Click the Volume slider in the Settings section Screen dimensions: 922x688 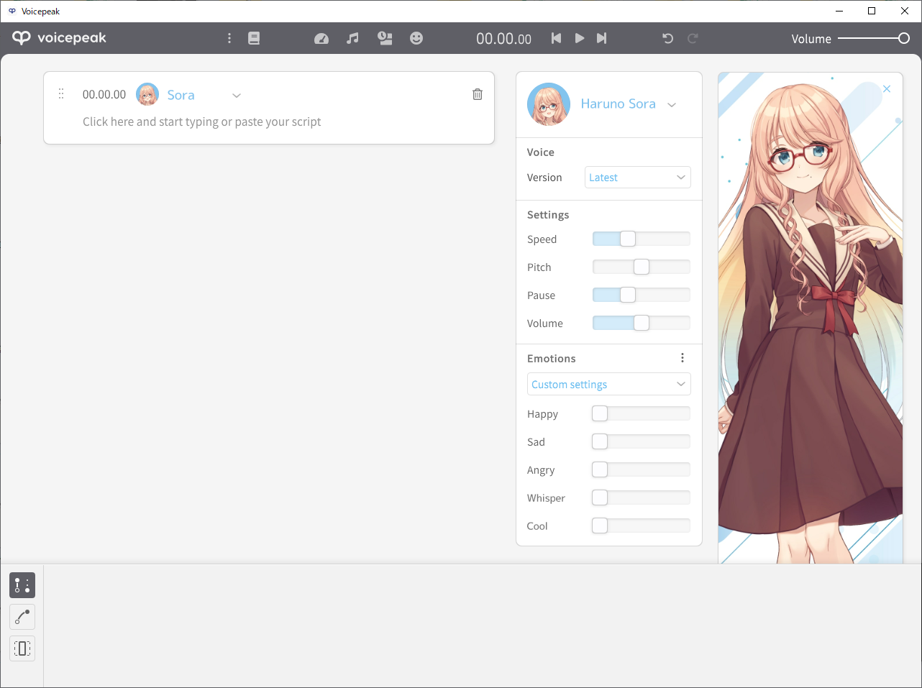tap(642, 323)
